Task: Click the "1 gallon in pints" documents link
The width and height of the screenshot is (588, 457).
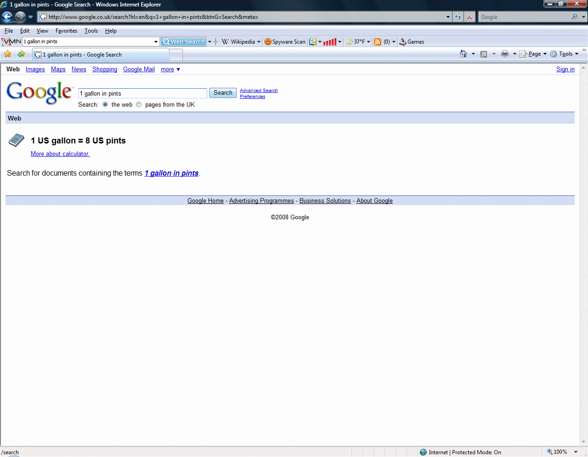Action: tap(172, 173)
